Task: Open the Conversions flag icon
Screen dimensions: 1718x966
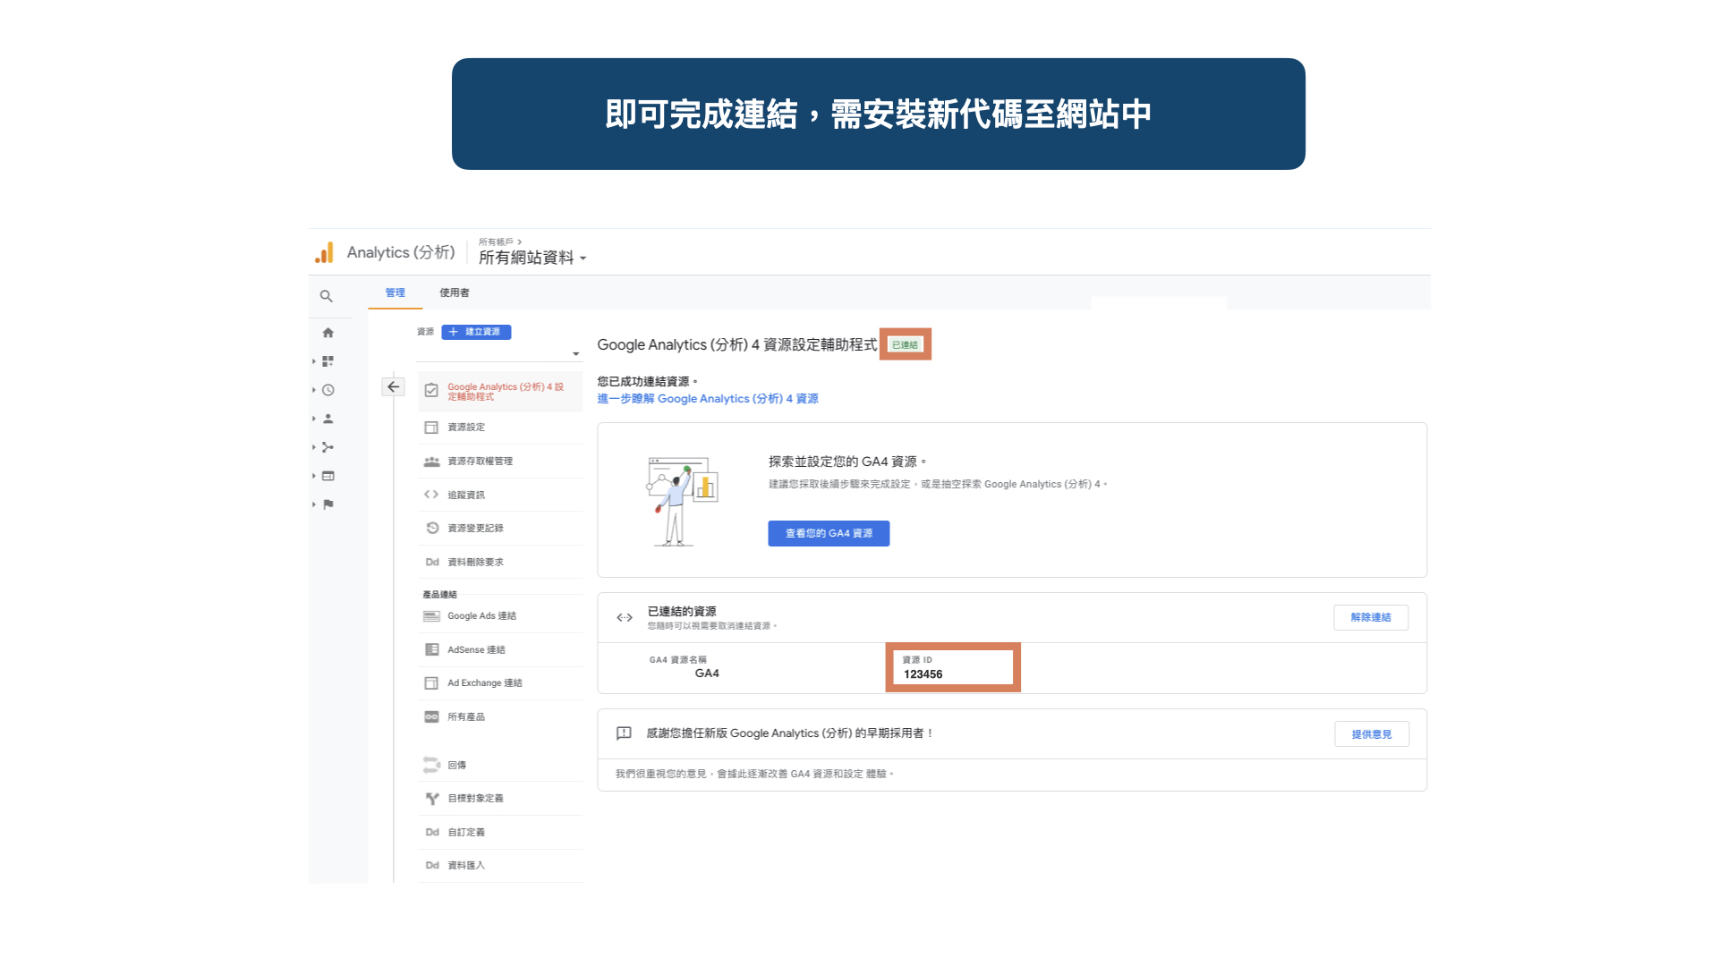Action: click(x=328, y=504)
